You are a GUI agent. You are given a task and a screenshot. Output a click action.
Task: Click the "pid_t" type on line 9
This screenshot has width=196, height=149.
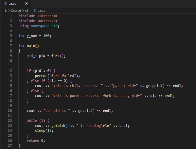click(32, 56)
